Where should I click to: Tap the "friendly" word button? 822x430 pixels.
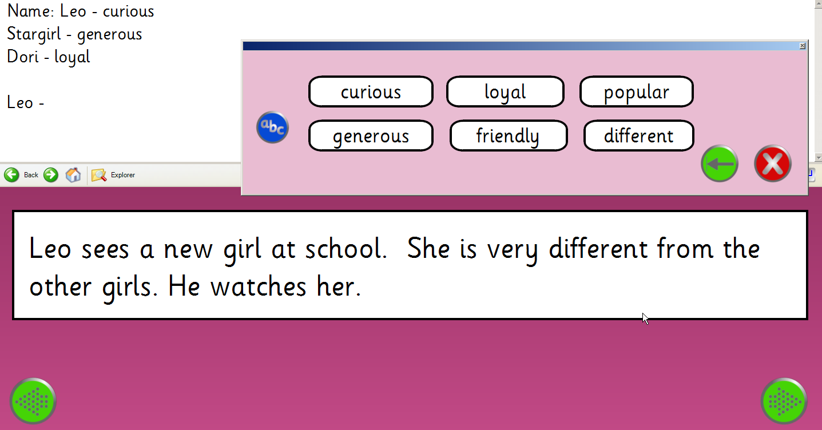click(508, 136)
